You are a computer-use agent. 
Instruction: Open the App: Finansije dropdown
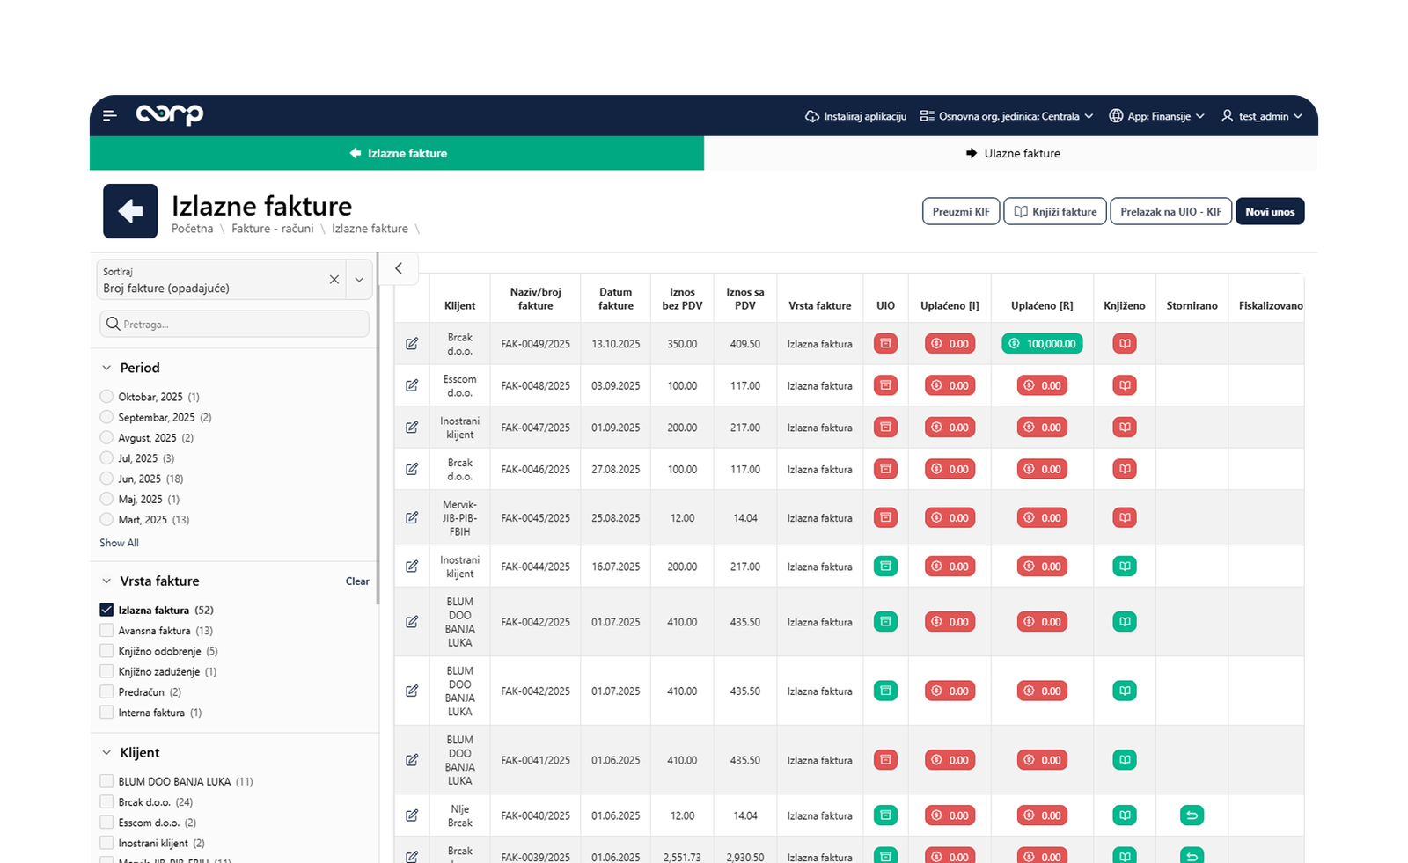pyautogui.click(x=1156, y=116)
